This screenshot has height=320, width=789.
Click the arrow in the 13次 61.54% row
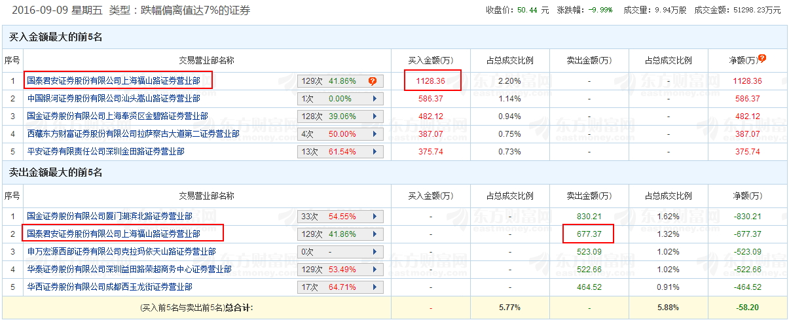(375, 152)
